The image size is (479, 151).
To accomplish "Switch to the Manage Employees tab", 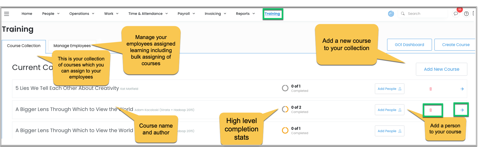I will click(x=72, y=46).
